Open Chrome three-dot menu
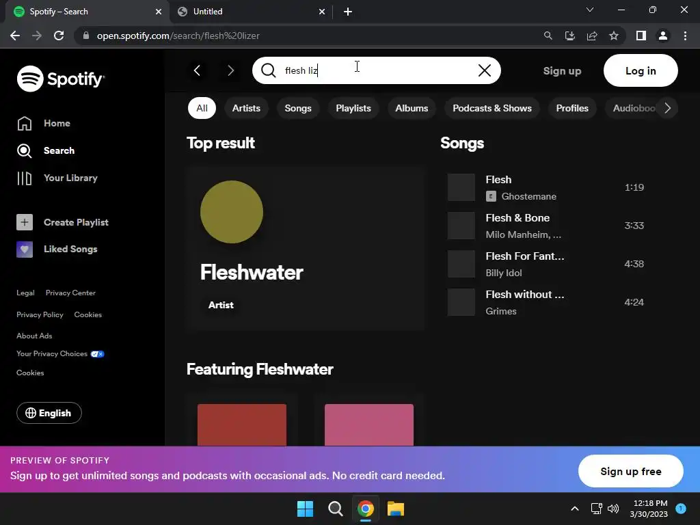Screen dimensions: 700x525 coord(685,36)
